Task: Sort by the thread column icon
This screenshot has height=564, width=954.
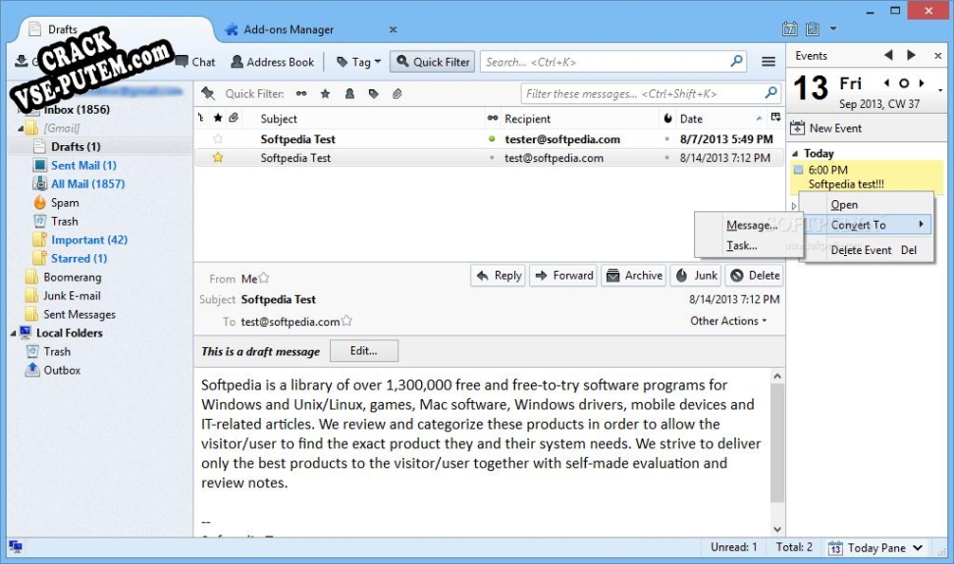Action: coord(201,118)
